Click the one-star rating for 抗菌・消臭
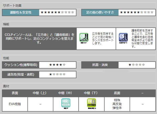The width and height of the screenshot is (157, 114). click(136, 65)
